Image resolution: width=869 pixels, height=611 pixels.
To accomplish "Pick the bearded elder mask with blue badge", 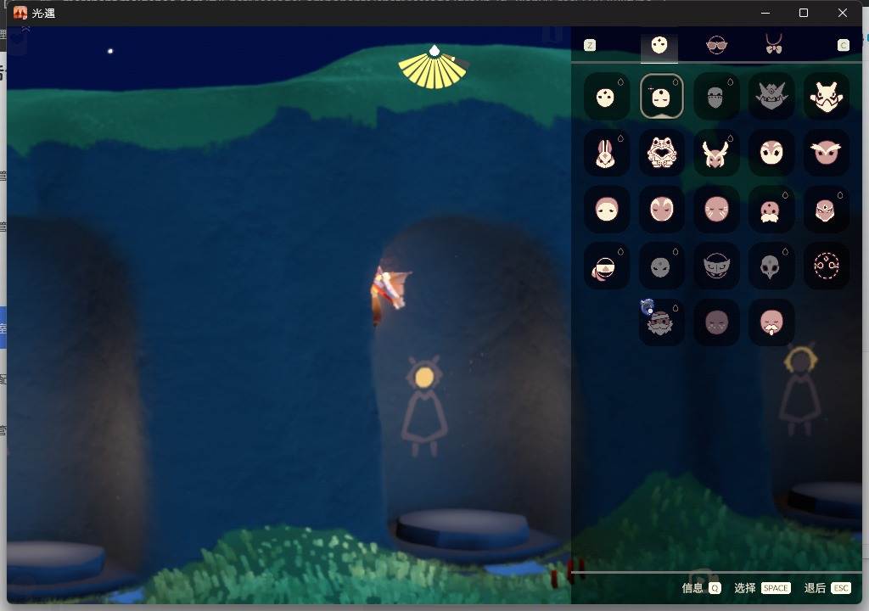I will [661, 322].
